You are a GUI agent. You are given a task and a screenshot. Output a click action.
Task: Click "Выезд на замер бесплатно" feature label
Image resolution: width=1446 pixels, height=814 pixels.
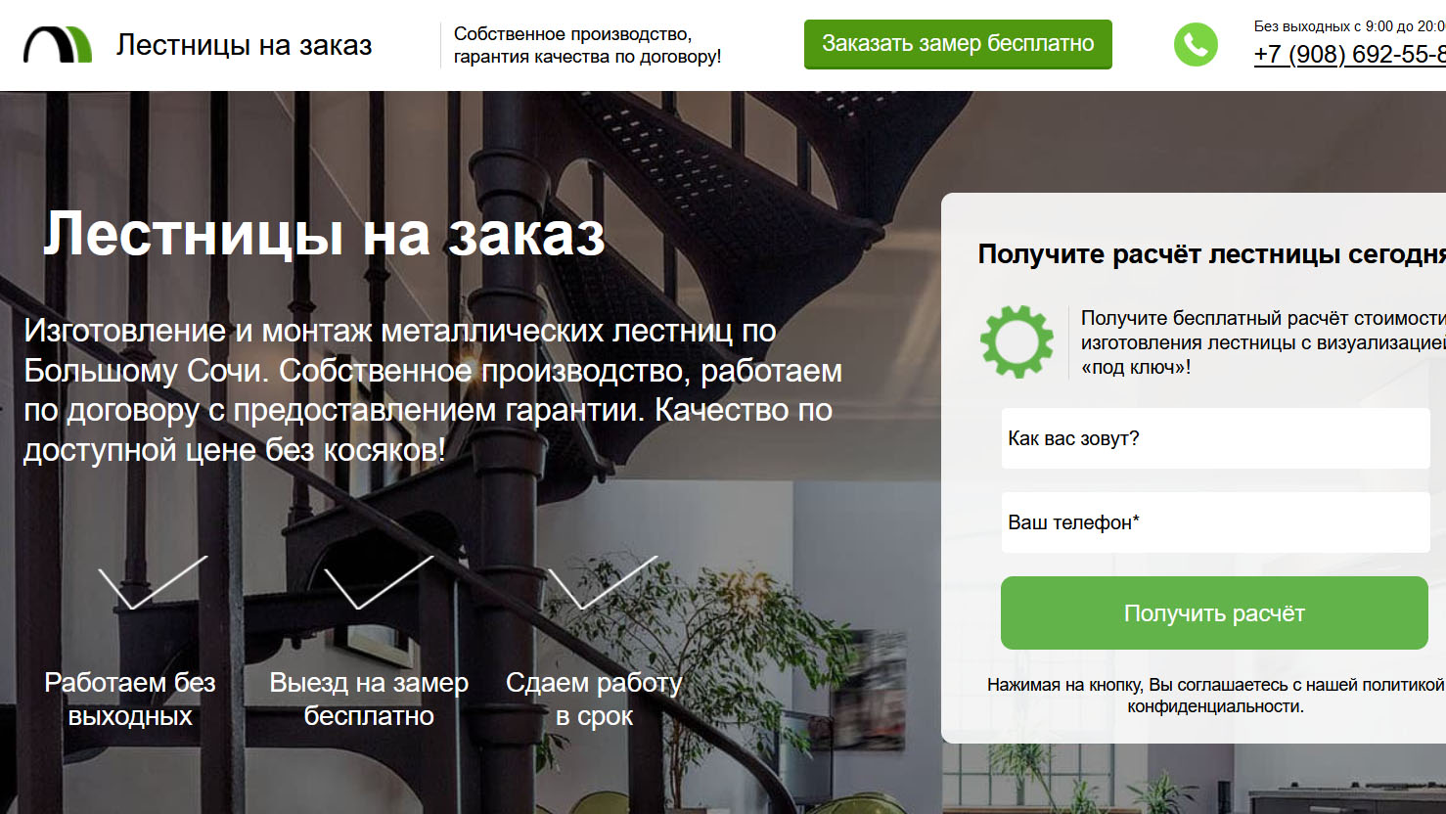point(369,699)
